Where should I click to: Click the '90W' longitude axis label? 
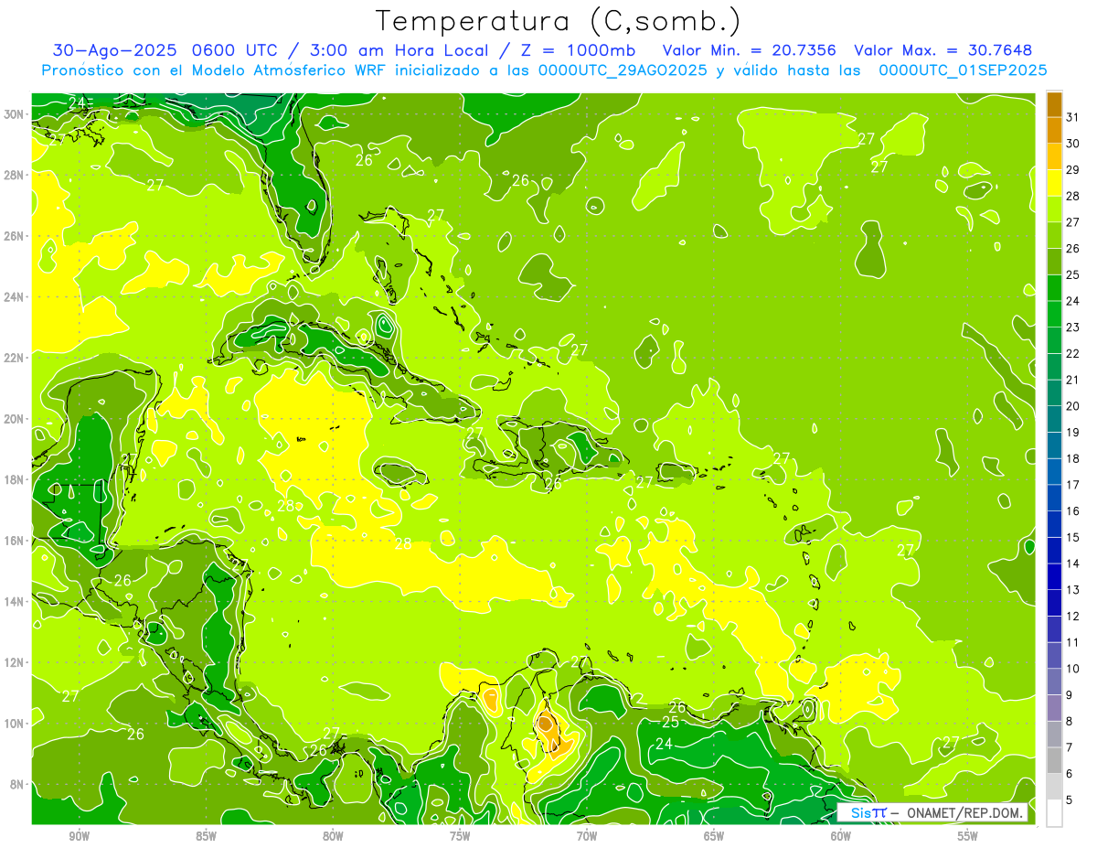pyautogui.click(x=80, y=836)
